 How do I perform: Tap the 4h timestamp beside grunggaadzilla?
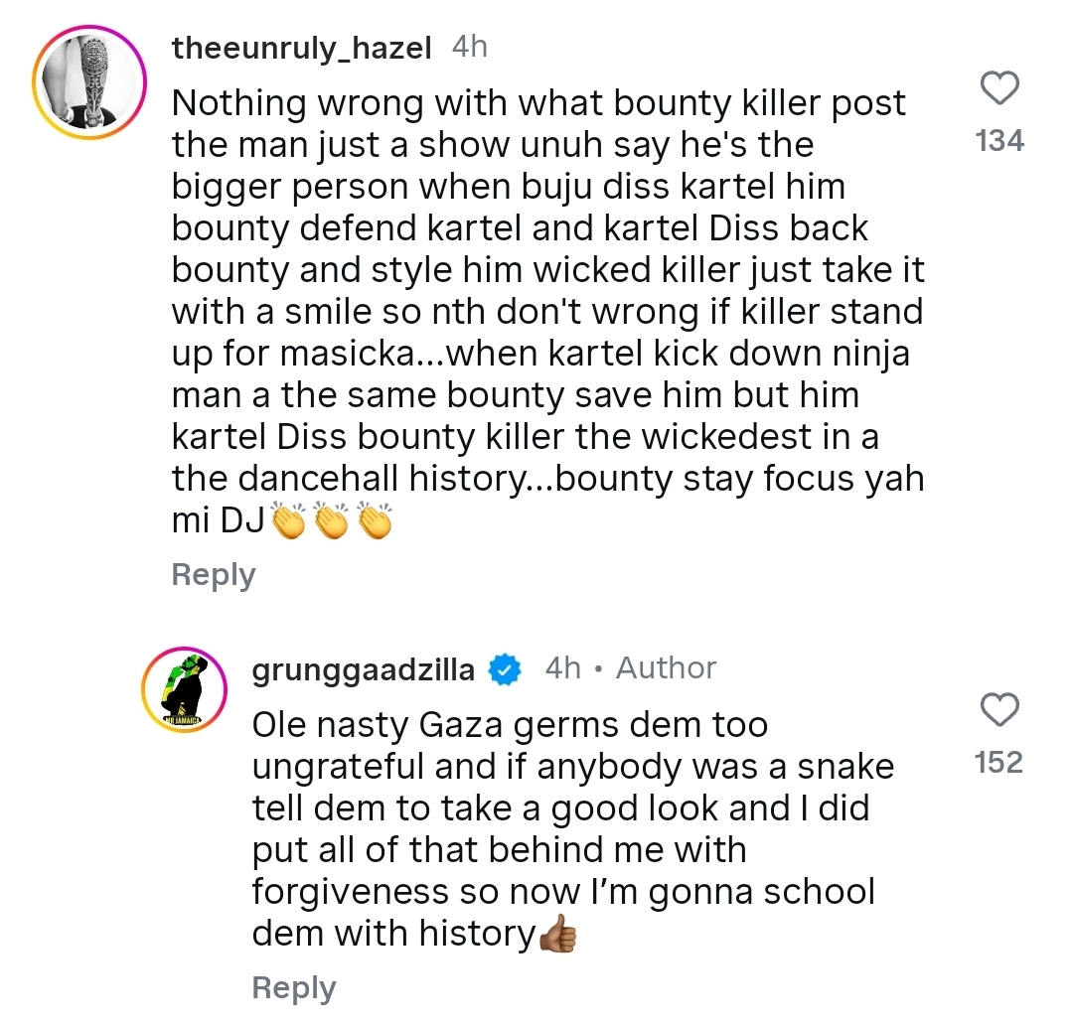tap(562, 668)
